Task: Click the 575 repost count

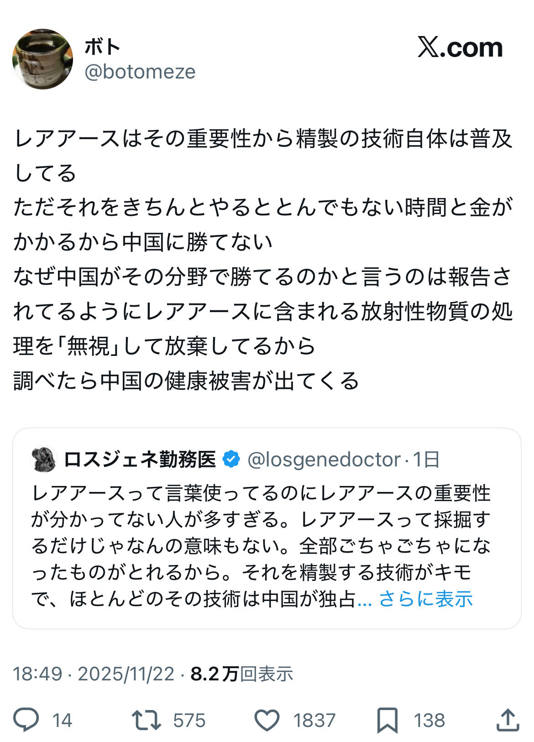Action: point(189,721)
